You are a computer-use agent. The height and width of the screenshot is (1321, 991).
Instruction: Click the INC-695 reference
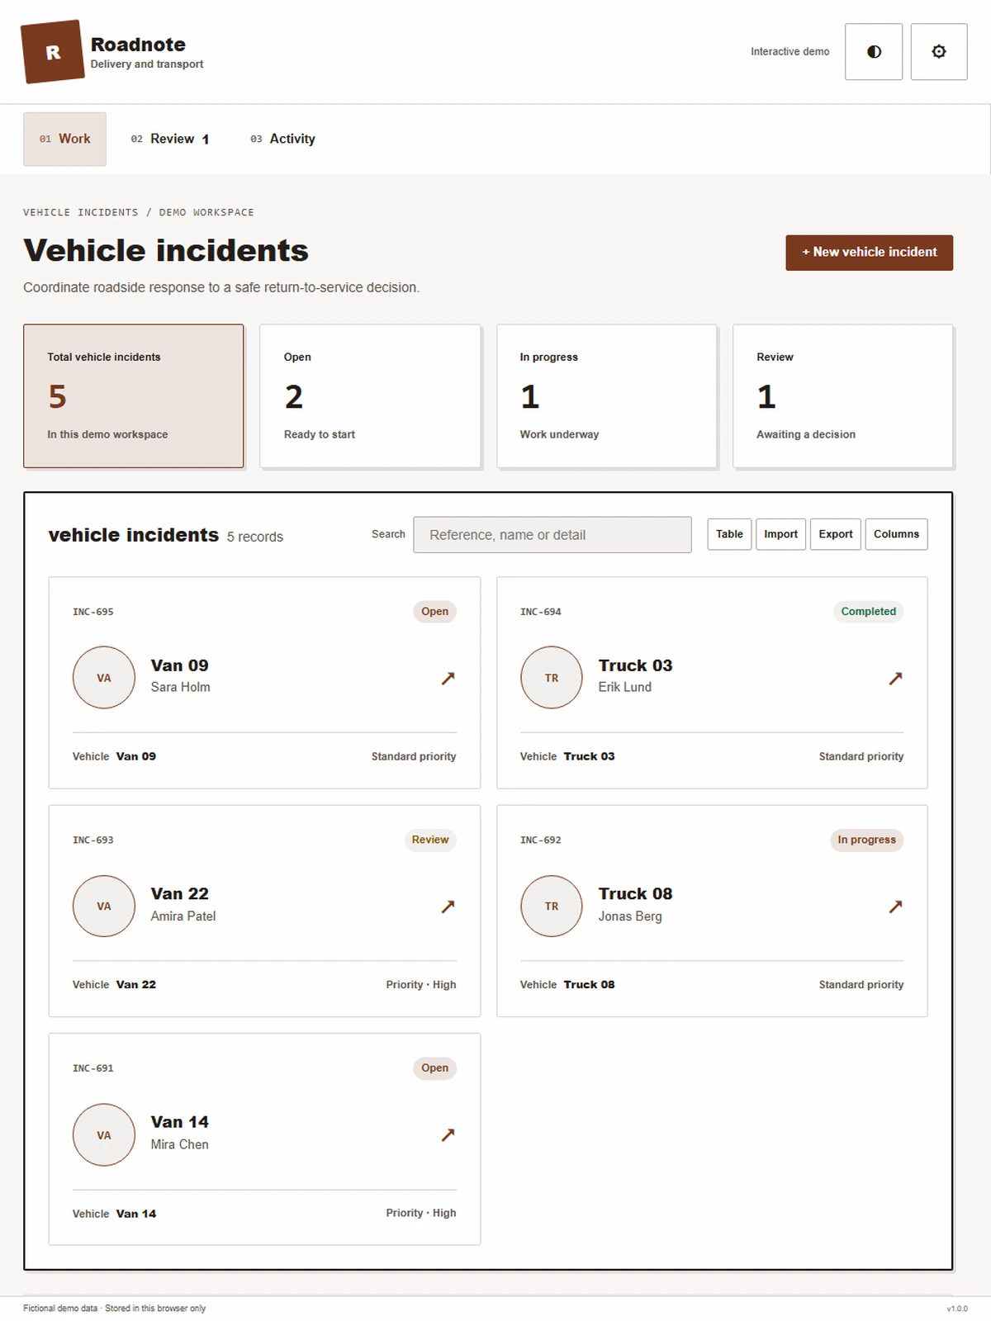coord(93,612)
